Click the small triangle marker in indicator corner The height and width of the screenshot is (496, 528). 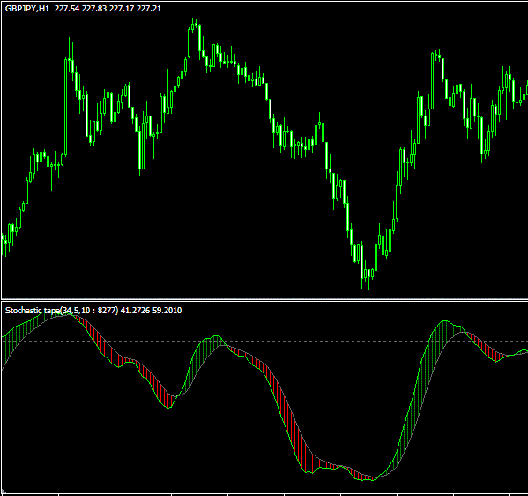(4, 492)
